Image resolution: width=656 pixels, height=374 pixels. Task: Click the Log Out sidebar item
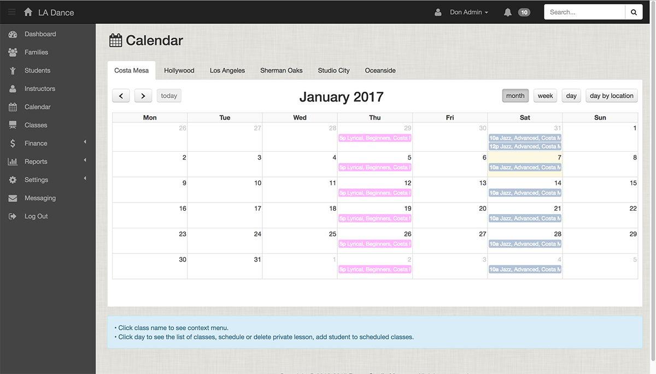click(36, 216)
